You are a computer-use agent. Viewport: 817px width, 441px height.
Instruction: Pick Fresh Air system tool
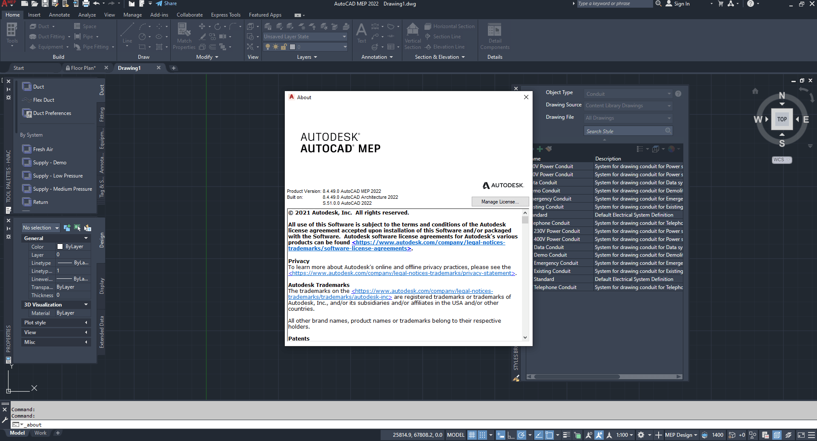[x=38, y=149]
